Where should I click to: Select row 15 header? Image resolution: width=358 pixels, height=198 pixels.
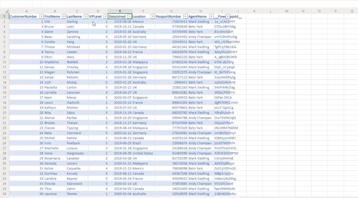(x=4, y=87)
